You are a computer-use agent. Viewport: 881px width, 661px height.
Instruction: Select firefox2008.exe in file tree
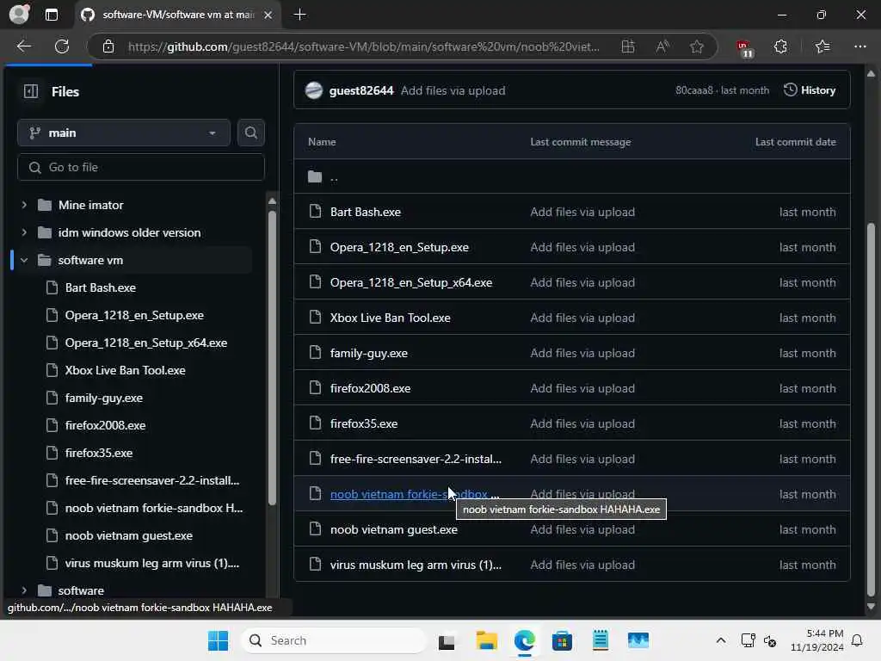(x=105, y=425)
